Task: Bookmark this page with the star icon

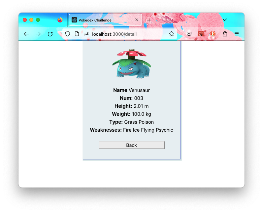Action: point(171,34)
